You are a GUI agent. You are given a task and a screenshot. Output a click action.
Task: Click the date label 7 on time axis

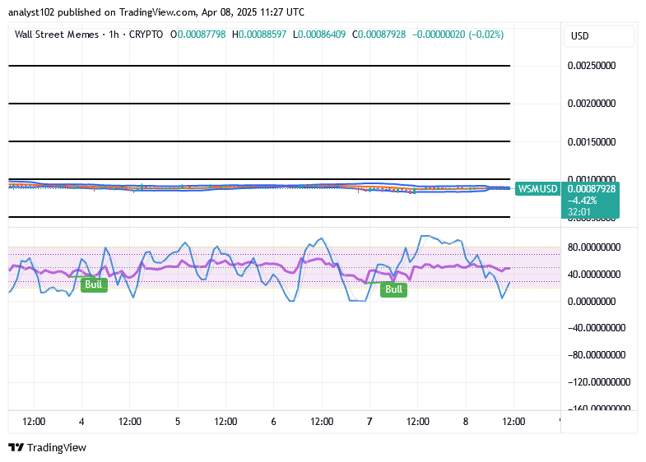(x=369, y=422)
